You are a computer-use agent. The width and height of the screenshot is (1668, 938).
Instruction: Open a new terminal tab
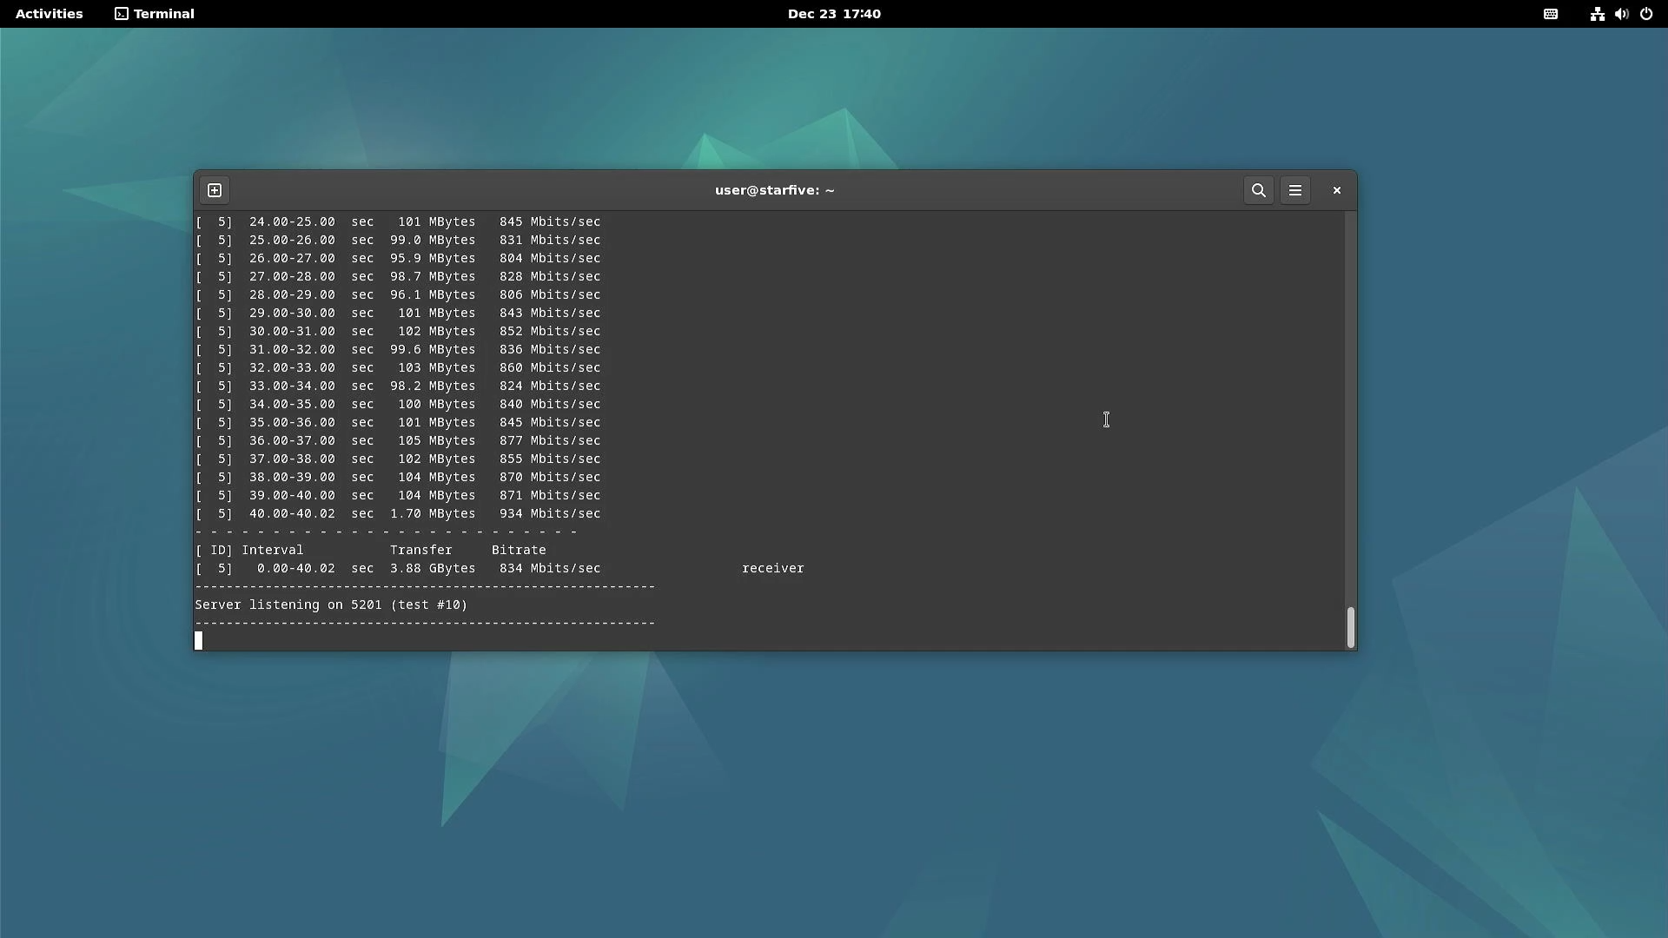point(215,190)
